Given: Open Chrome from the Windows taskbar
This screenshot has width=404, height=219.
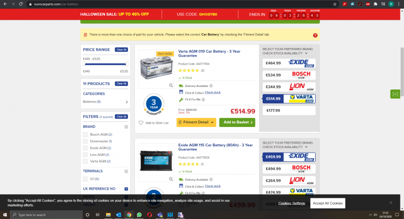Looking at the screenshot, I should [129, 215].
